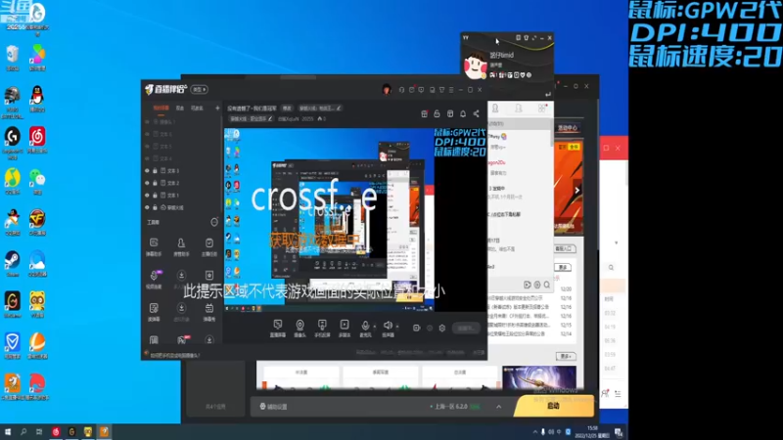
Task: Select the apps grid tab in the YY window
Action: pos(542,109)
